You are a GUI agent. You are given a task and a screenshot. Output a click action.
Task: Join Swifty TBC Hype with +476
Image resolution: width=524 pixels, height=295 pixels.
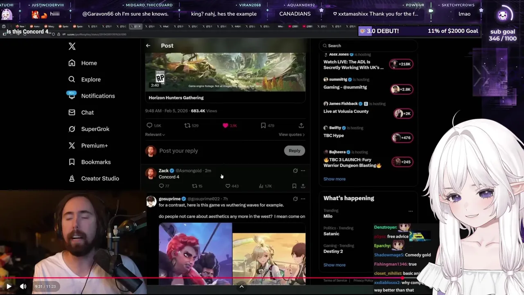[402, 138]
